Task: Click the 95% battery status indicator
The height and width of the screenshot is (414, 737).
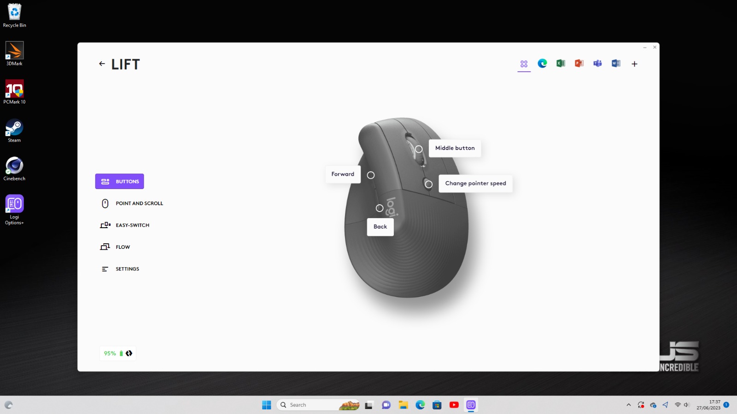Action: coord(113,353)
